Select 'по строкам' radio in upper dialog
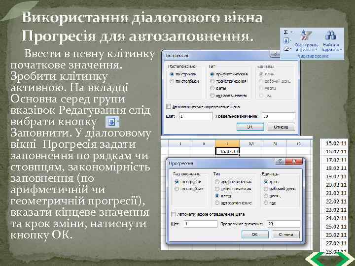This screenshot has width=355, height=266. tap(172, 74)
